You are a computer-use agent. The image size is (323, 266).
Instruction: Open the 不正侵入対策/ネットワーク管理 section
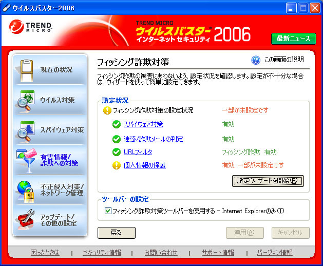pos(50,190)
